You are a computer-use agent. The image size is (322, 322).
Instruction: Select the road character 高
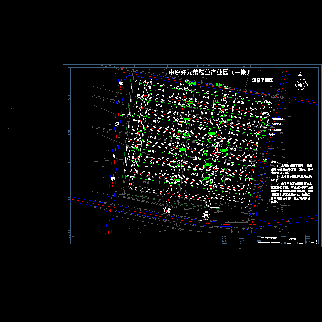[120, 84]
